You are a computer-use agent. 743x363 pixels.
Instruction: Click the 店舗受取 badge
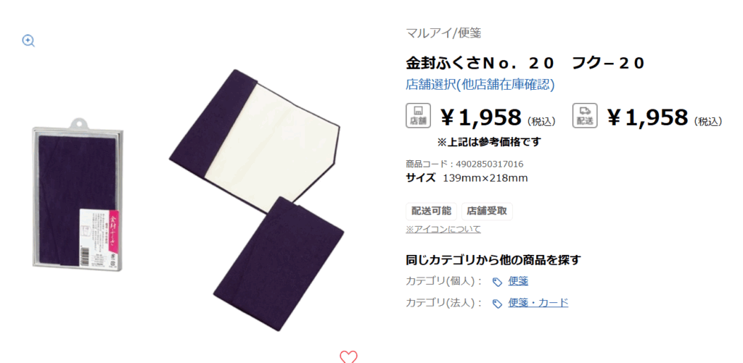pos(487,211)
